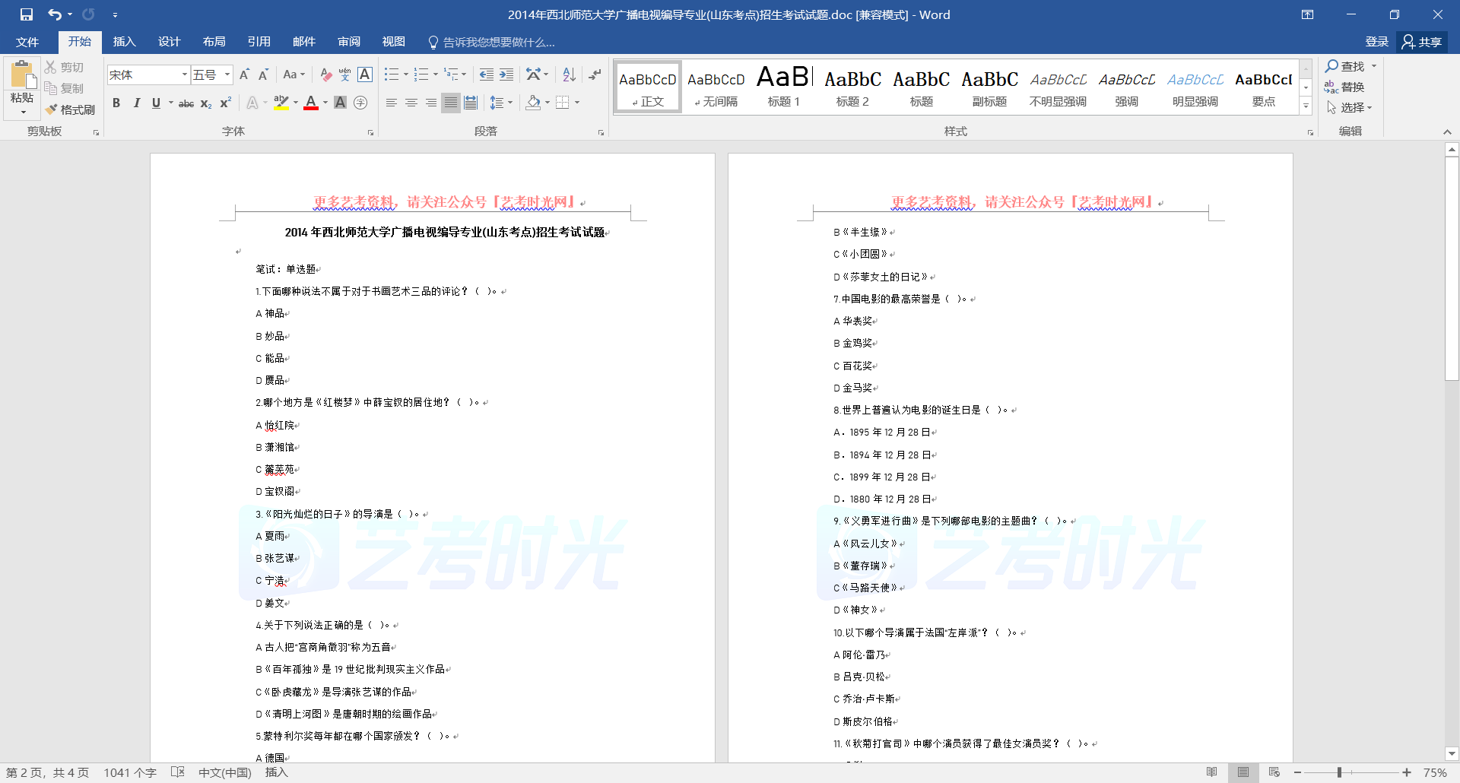This screenshot has width=1460, height=783.
Task: Click the 替换 replace button
Action: click(x=1345, y=87)
